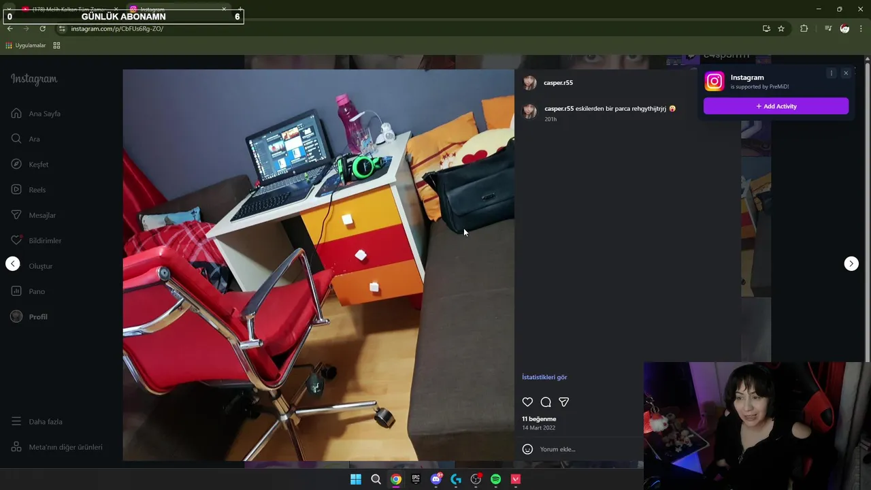Screen dimensions: 871x490
Task: Open site information icon in address bar
Action: pos(62,29)
